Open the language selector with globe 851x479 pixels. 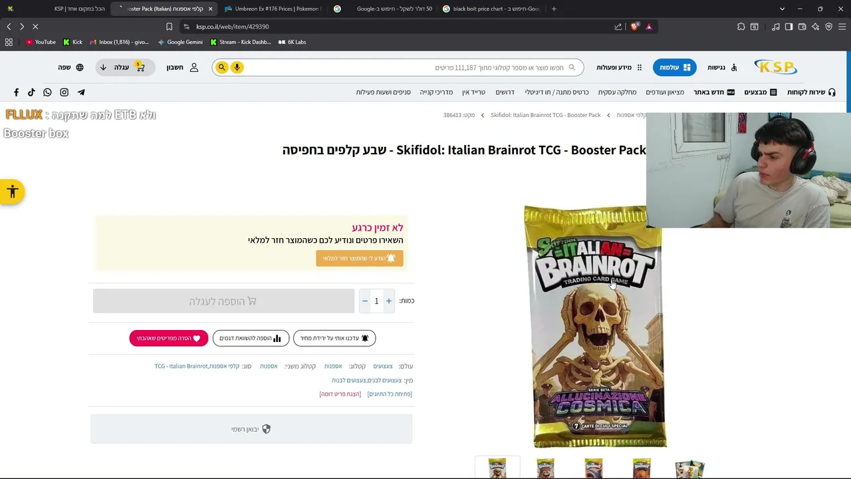70,67
